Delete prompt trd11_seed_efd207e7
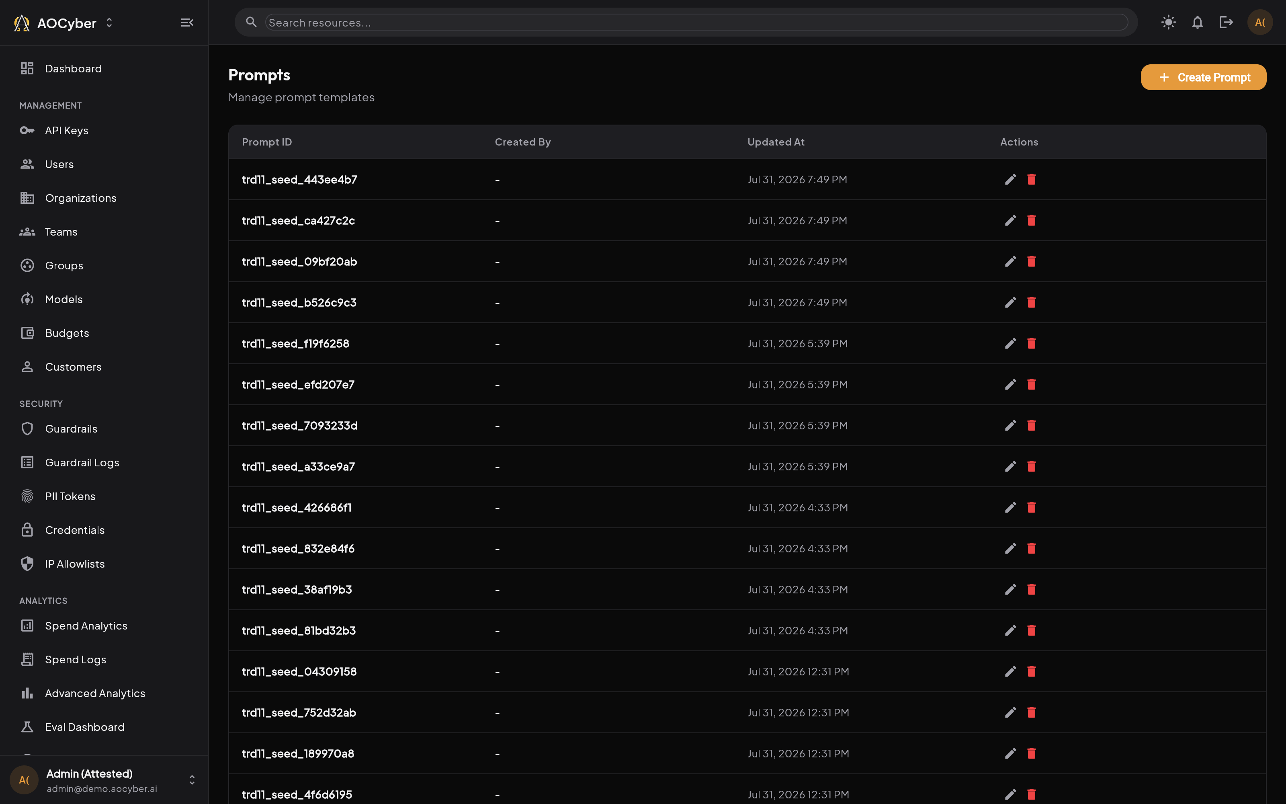Screen dimensions: 1286x804 [1032, 384]
